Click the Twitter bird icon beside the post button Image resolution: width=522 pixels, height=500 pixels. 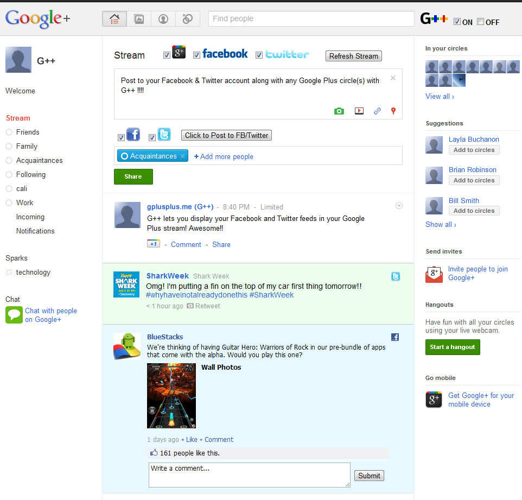pyautogui.click(x=164, y=134)
